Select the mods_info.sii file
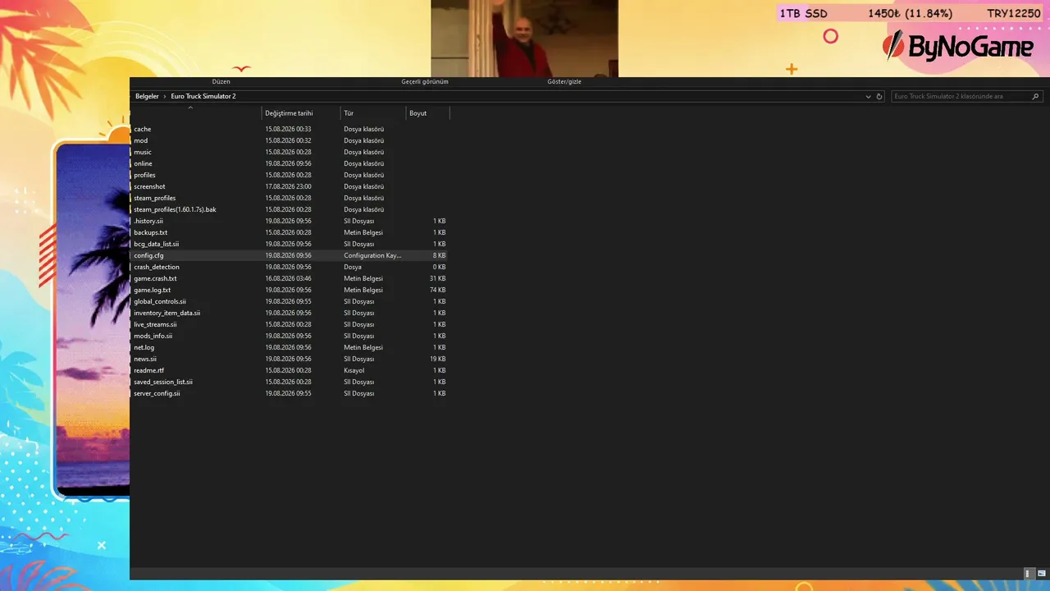 pyautogui.click(x=153, y=336)
